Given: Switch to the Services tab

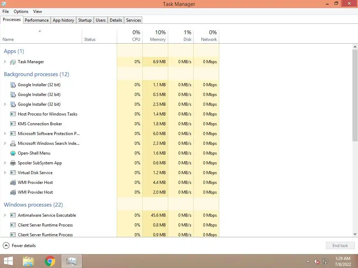Looking at the screenshot, I should click(x=134, y=20).
